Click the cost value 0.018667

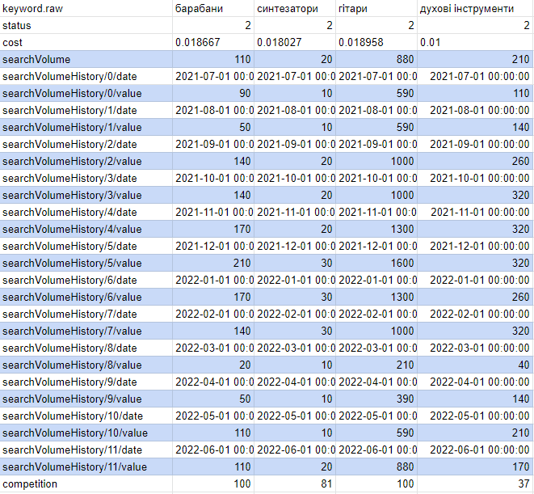click(x=213, y=42)
